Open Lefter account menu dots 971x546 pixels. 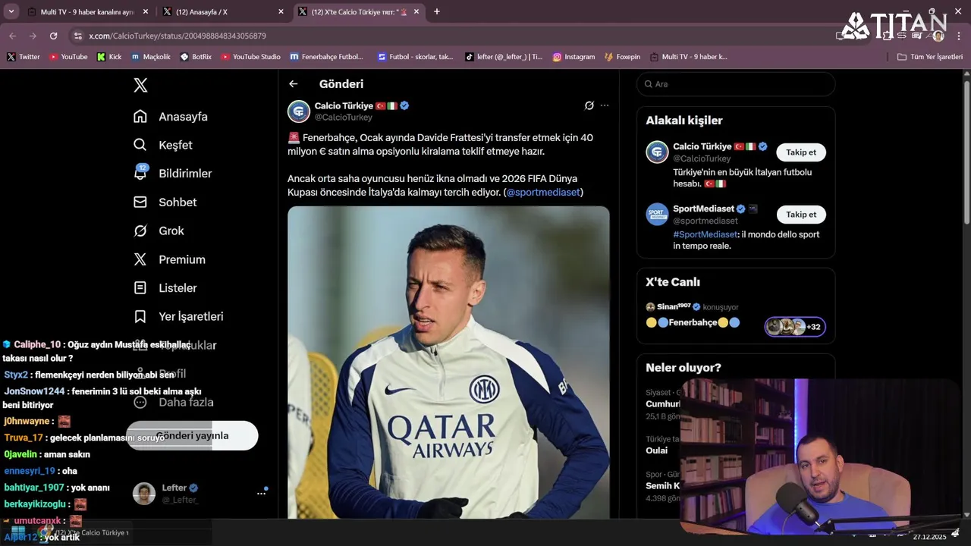(261, 493)
